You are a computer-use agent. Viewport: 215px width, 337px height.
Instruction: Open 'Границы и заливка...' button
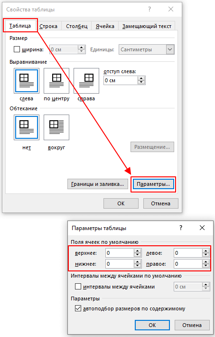pyautogui.click(x=98, y=184)
